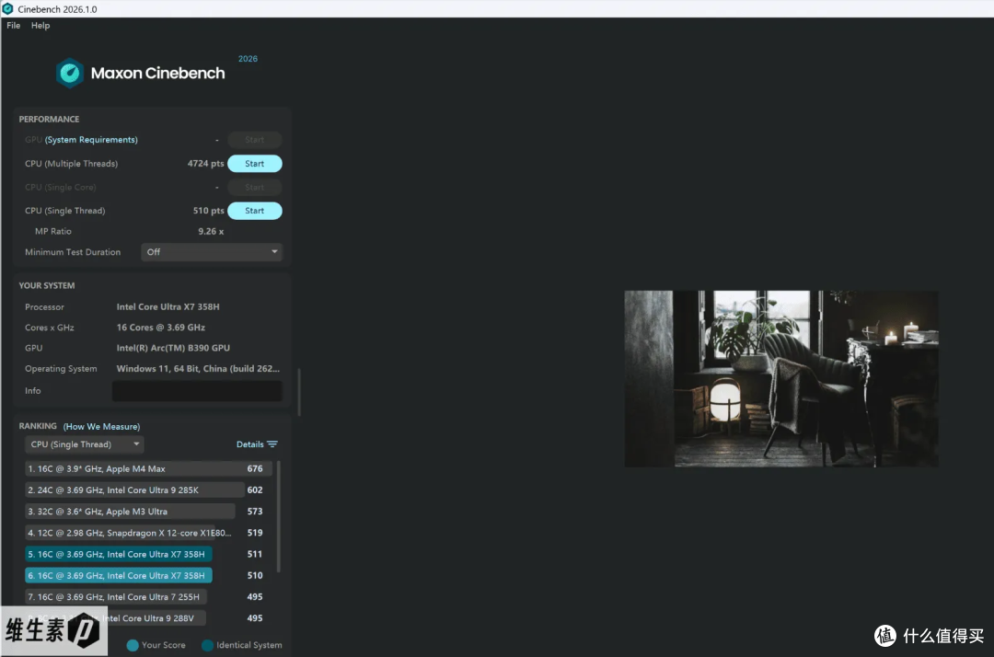Click the disabled CPU (Single Core) Start button

[x=255, y=187]
